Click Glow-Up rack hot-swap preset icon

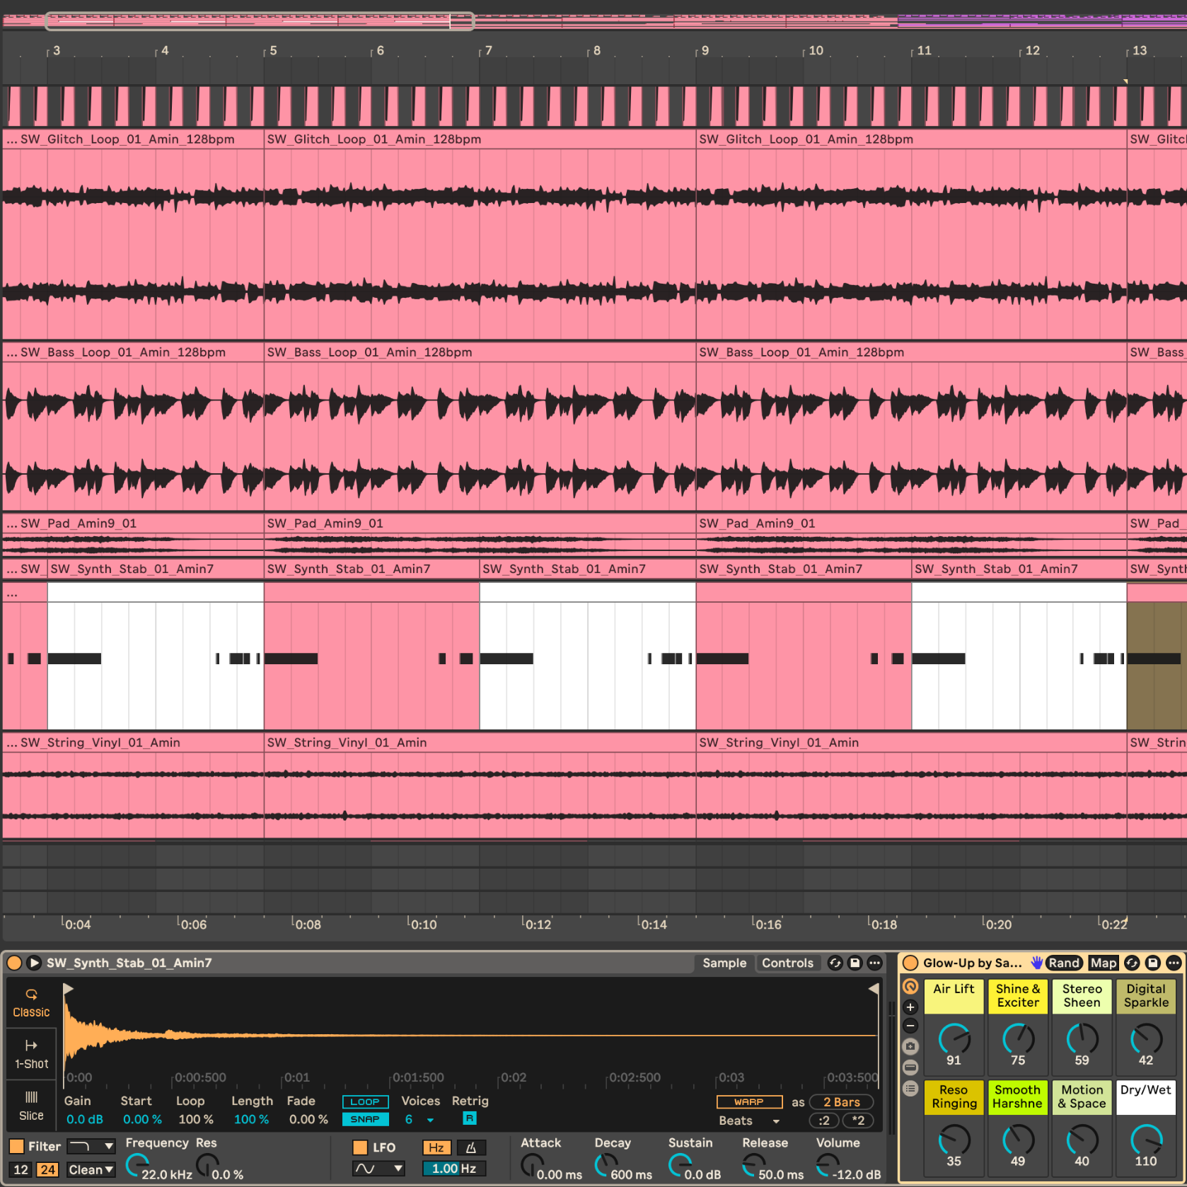1131,963
